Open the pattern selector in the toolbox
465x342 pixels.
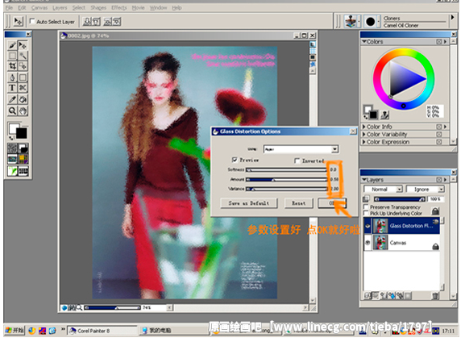tap(12, 160)
